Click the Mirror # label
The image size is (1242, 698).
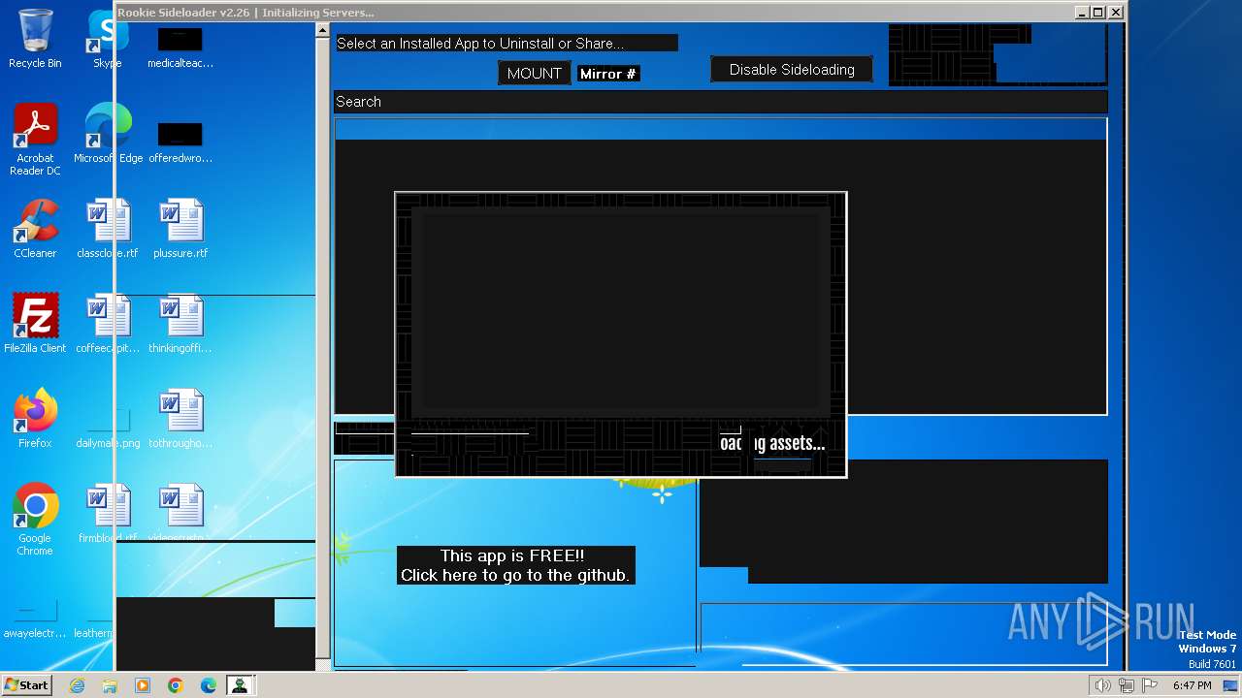(608, 74)
